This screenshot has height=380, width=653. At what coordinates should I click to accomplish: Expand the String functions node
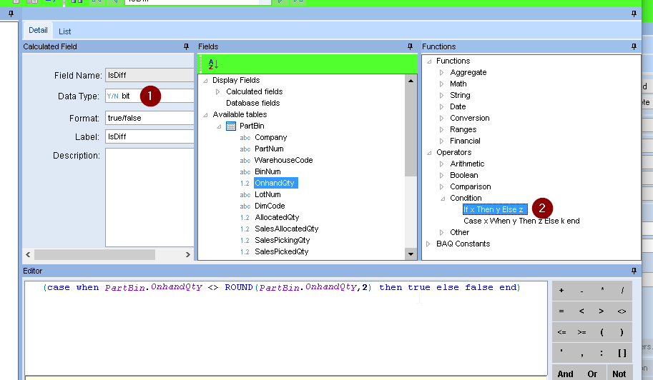coord(442,96)
